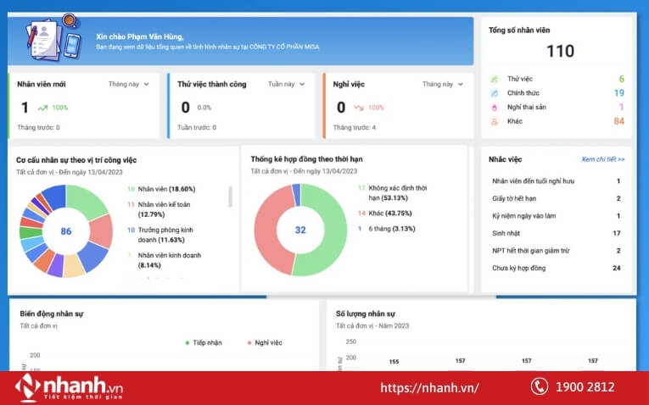Open the Xem chi tiết link
This screenshot has height=405, width=649.
click(602, 159)
